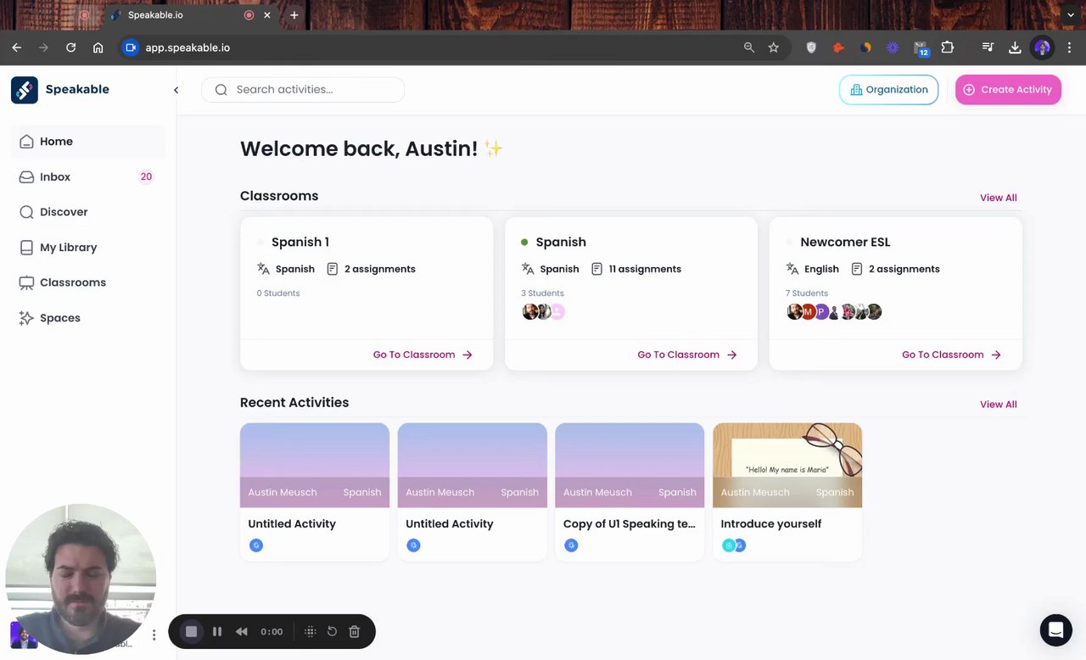Go to the Spanish classroom
Image resolution: width=1086 pixels, height=660 pixels.
[687, 355]
